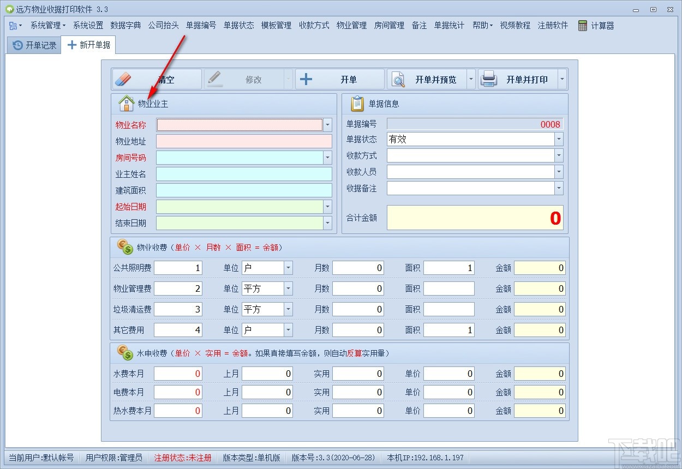Expand the 房间号码 dropdown
Screen dimensions: 682x469
(327, 157)
